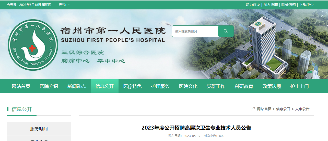Select 服务时间 in the sidebar
Image resolution: width=328 pixels, height=141 pixels.
point(39,129)
